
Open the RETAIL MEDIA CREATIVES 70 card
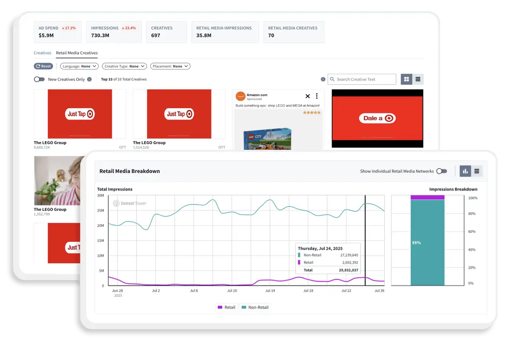(294, 32)
